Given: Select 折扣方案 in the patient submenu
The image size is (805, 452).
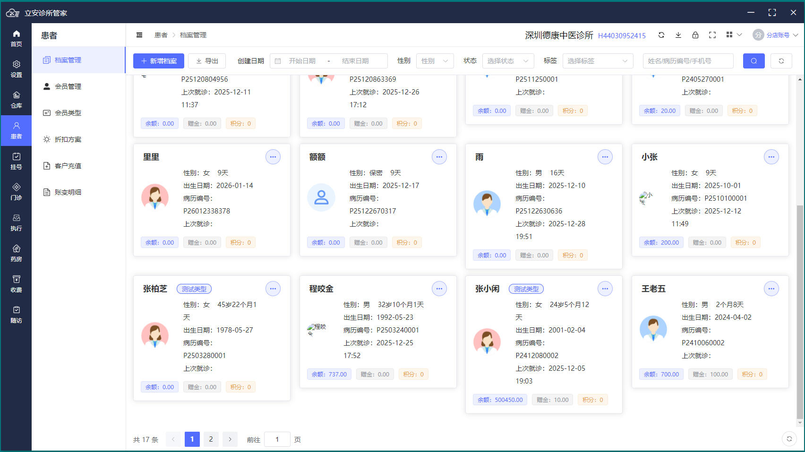Looking at the screenshot, I should pyautogui.click(x=78, y=139).
